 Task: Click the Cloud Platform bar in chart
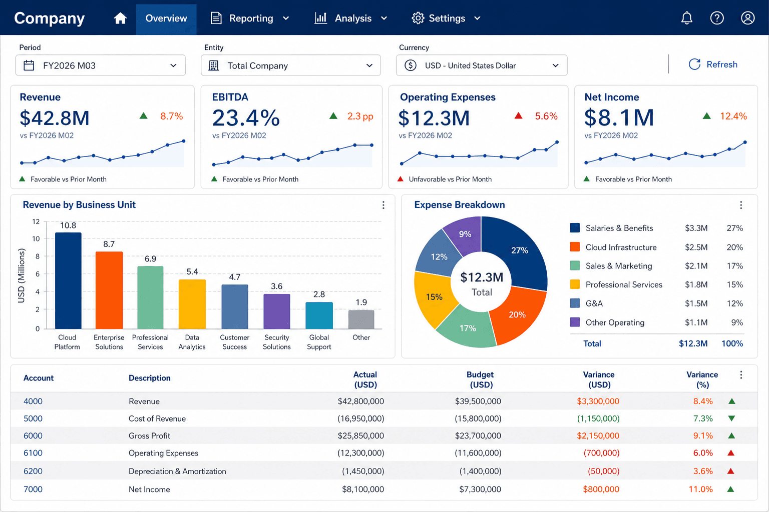tap(68, 280)
